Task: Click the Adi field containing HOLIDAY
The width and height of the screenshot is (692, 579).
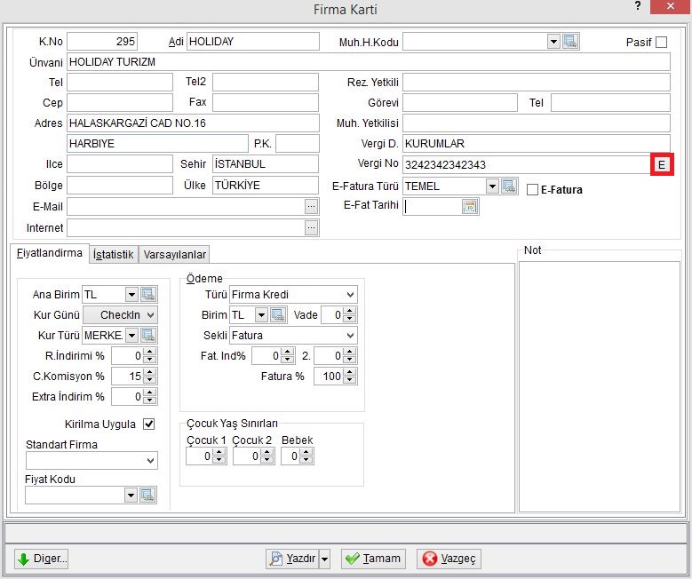Action: [253, 42]
